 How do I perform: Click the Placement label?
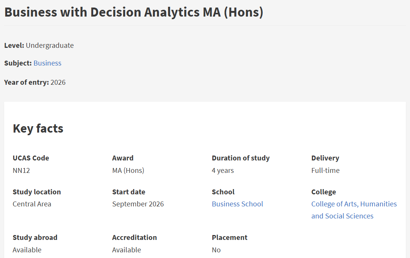pos(229,238)
